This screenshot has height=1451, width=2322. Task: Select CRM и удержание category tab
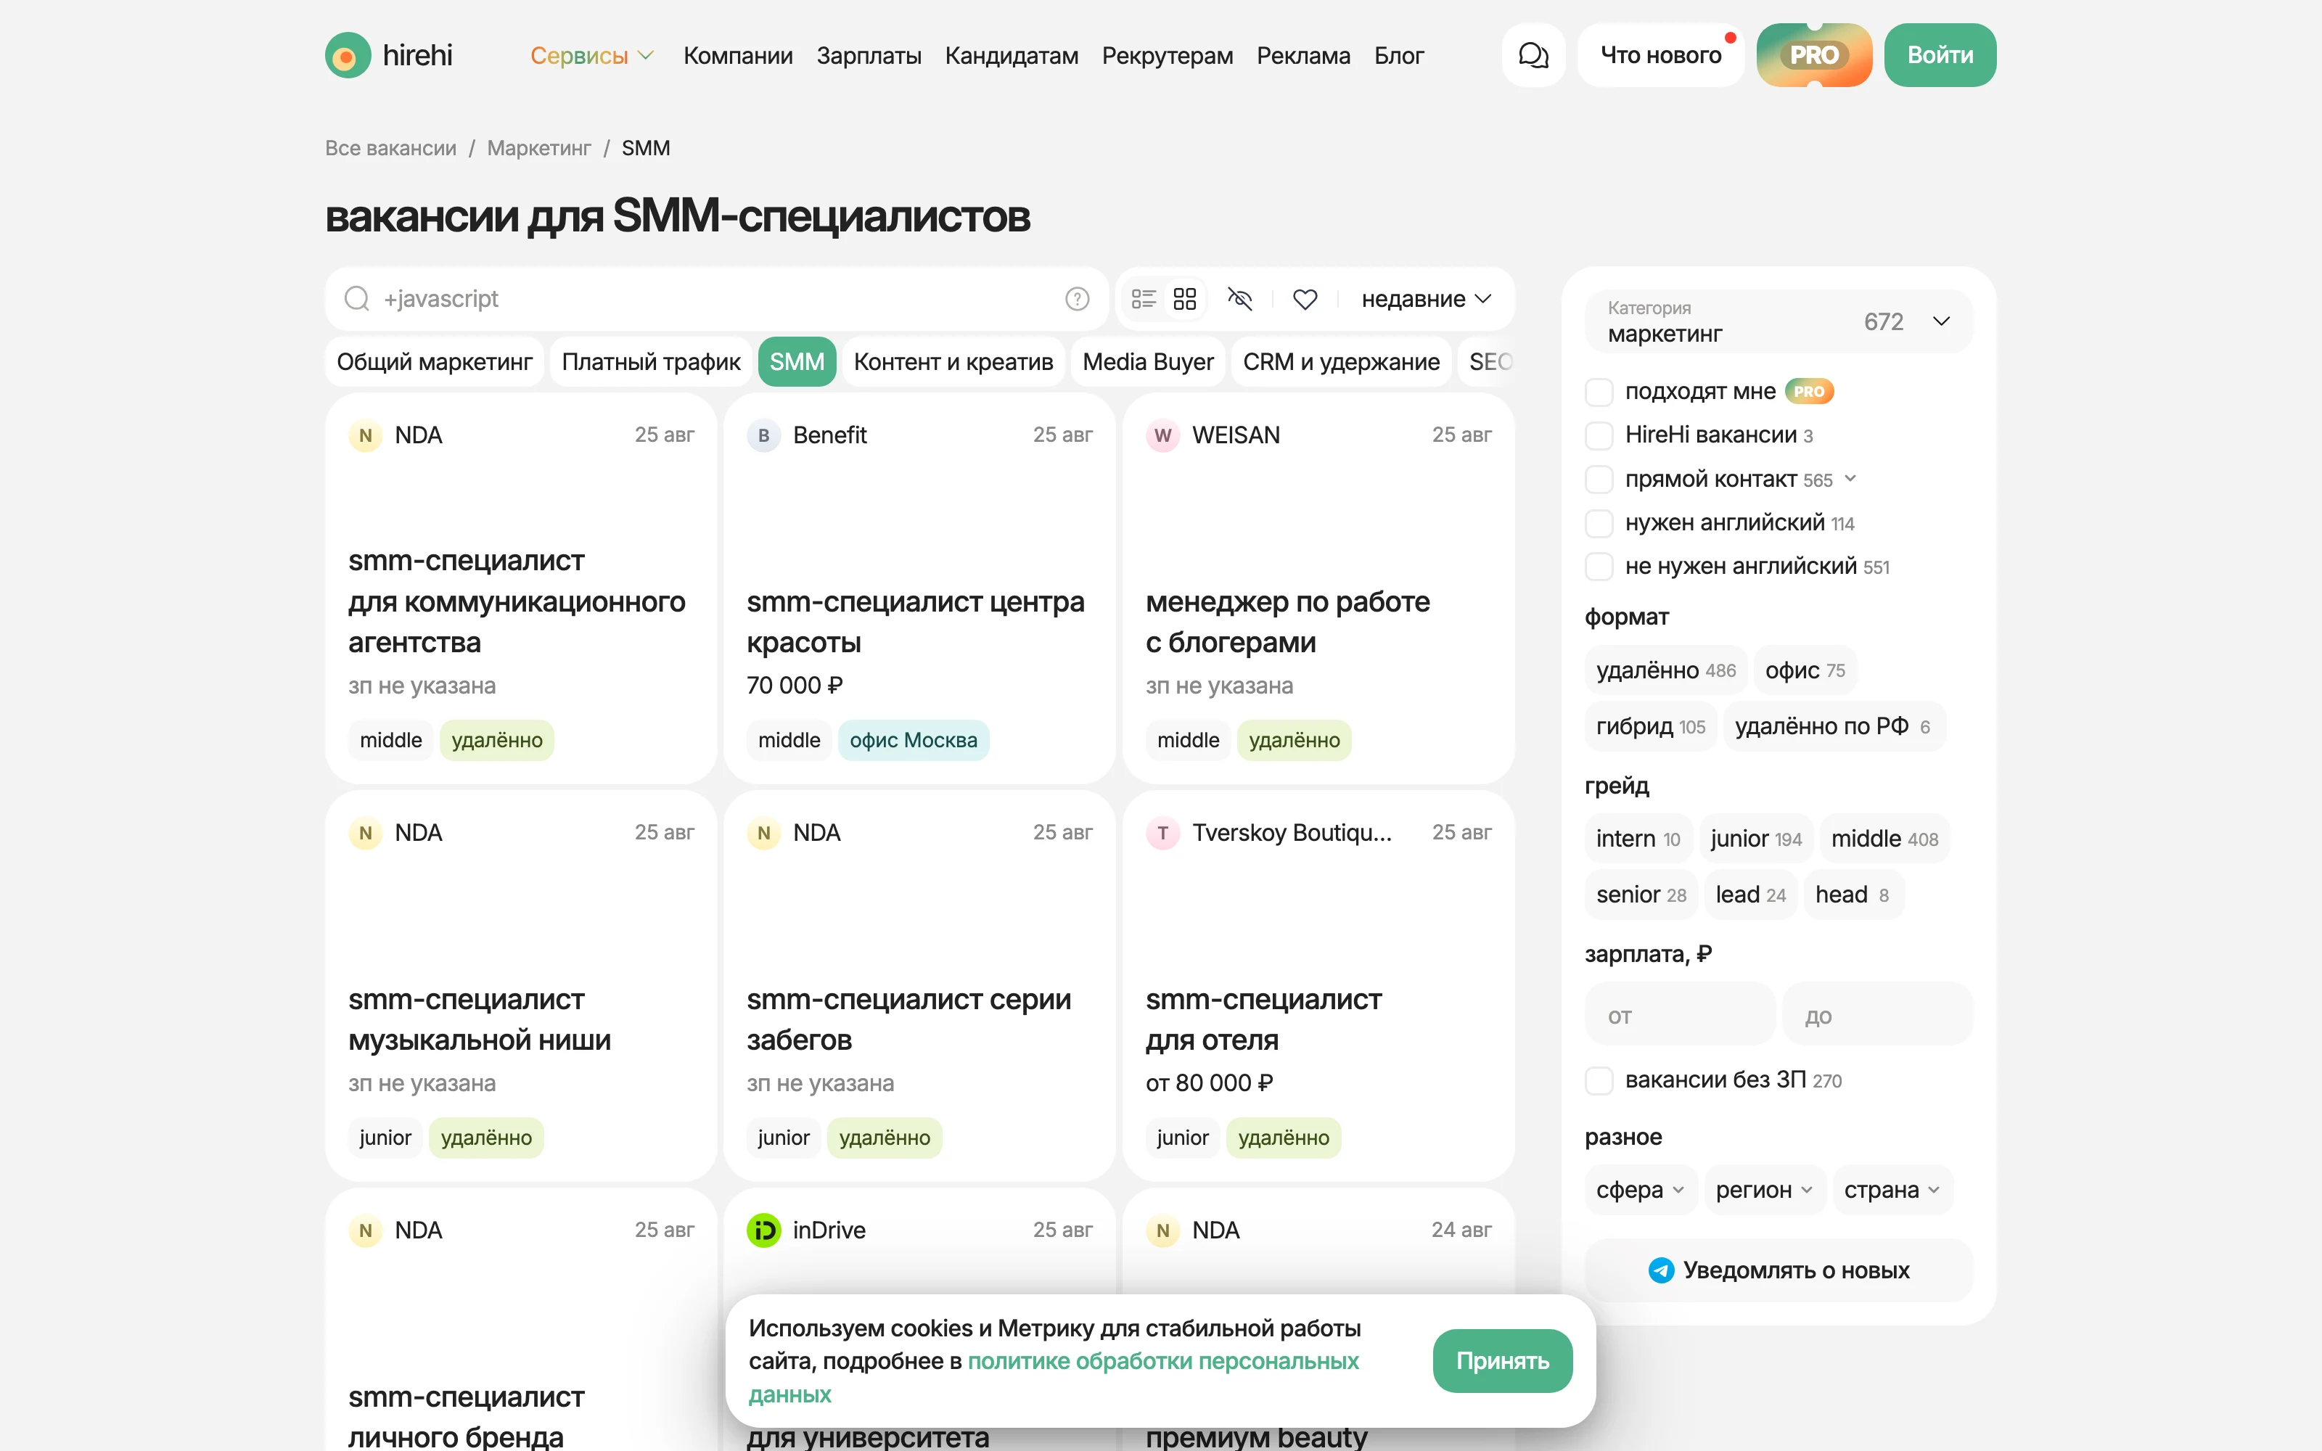click(x=1340, y=362)
